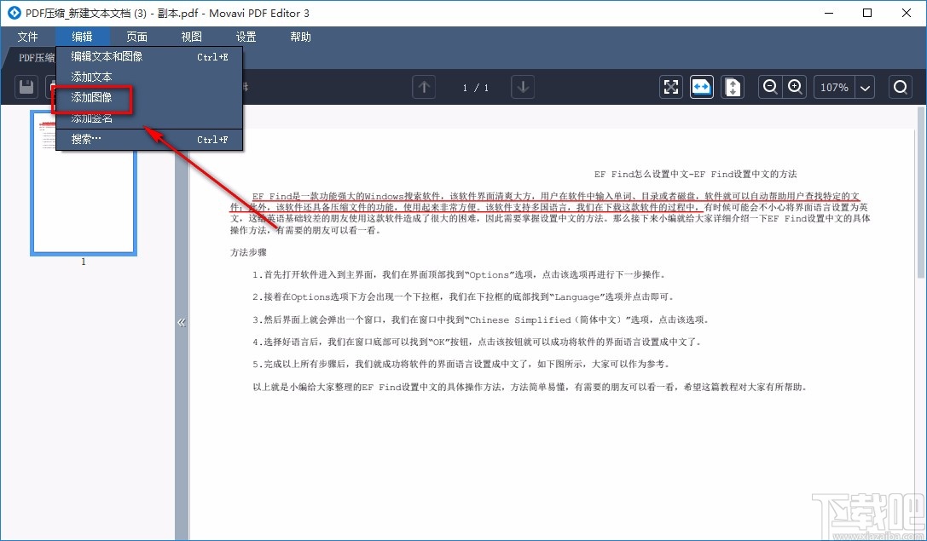
Task: Open document search with the magnifier icon
Action: point(900,87)
